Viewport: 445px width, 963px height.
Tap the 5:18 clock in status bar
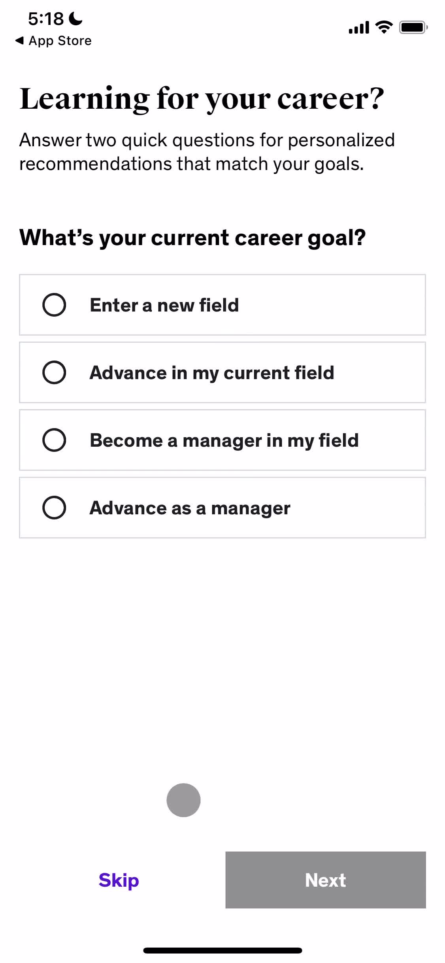[45, 19]
